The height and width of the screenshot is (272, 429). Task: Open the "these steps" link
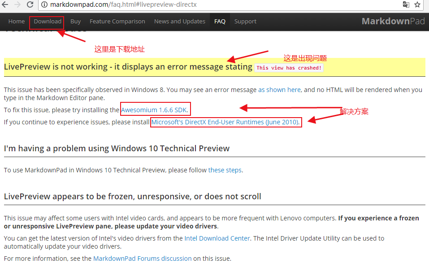pos(225,170)
